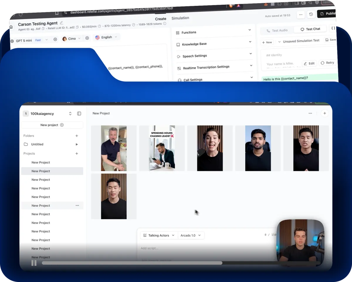The image size is (352, 282).
Task: Click the 870-1200ms latency text
Action: point(117,26)
